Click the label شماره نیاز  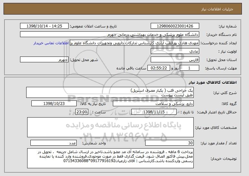click(228, 26)
